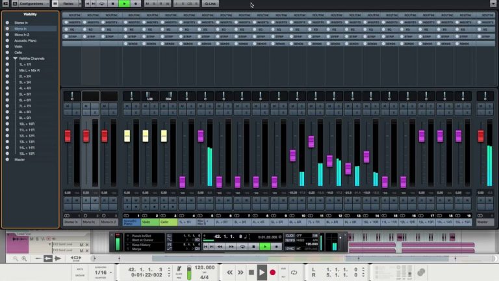The image size is (499, 281).
Task: Mute the Acoustic Piano channel
Action: point(127,106)
